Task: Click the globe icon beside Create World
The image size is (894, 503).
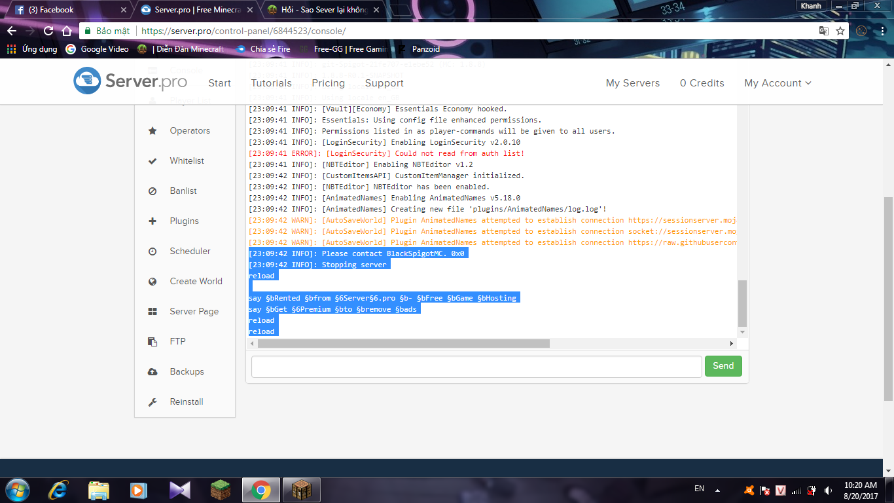Action: [152, 282]
